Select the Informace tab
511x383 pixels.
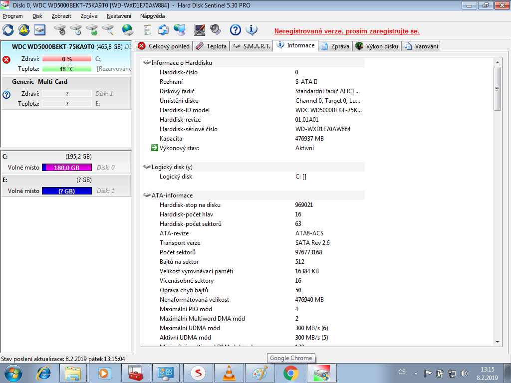295,45
